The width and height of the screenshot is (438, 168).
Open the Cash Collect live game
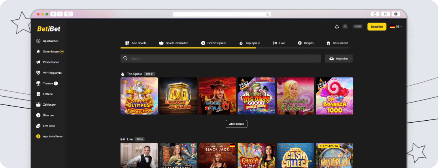(296, 155)
